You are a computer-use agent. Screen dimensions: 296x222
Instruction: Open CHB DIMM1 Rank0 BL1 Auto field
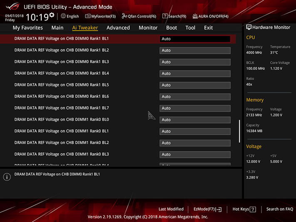click(195, 131)
